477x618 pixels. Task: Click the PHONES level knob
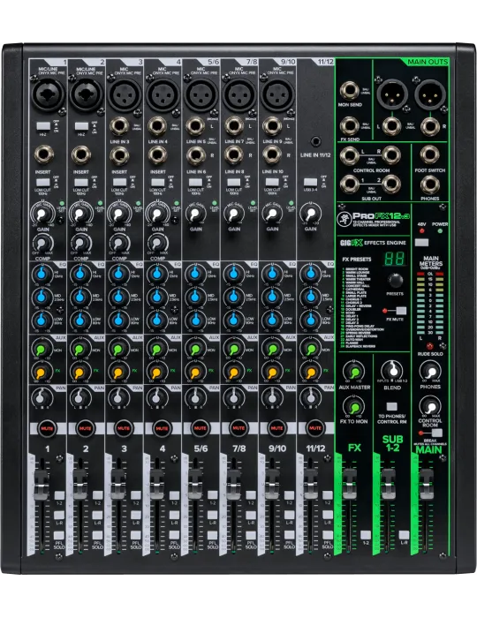pyautogui.click(x=430, y=372)
